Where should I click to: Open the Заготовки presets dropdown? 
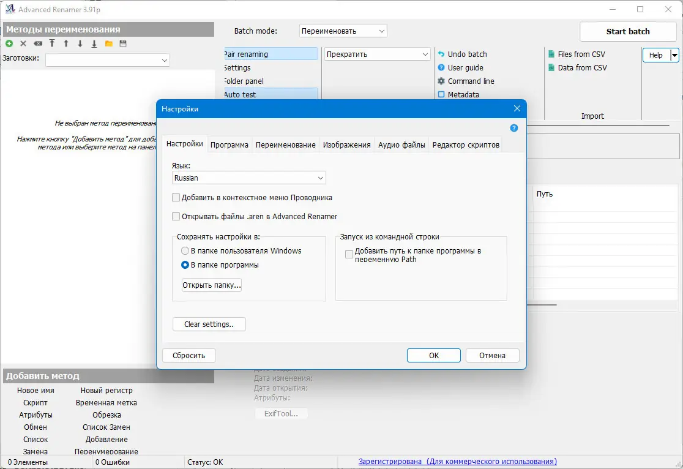coord(108,60)
